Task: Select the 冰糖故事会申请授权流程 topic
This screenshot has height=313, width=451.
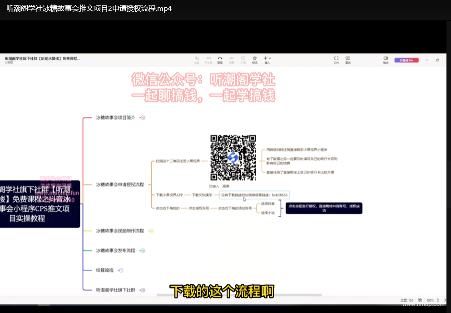Action: tap(119, 184)
